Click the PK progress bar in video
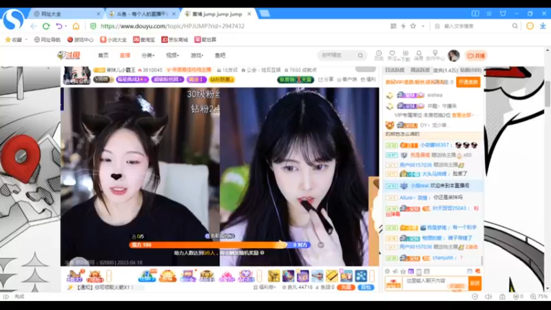 point(220,245)
